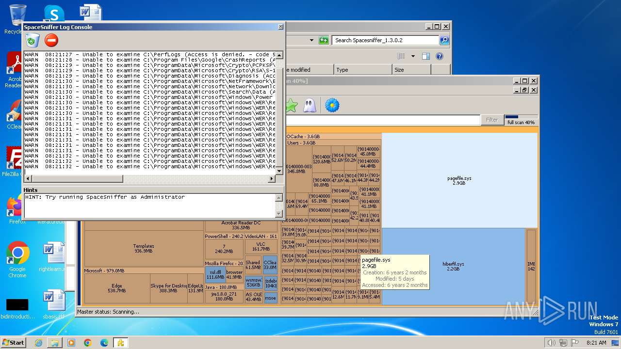This screenshot has height=349, width=621.
Task: Click the volume icon in system tray
Action: pos(551,343)
